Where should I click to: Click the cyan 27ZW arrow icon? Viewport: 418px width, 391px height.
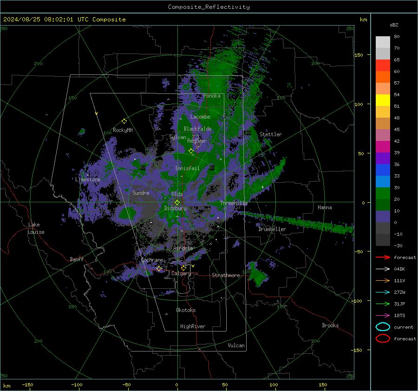pos(383,292)
